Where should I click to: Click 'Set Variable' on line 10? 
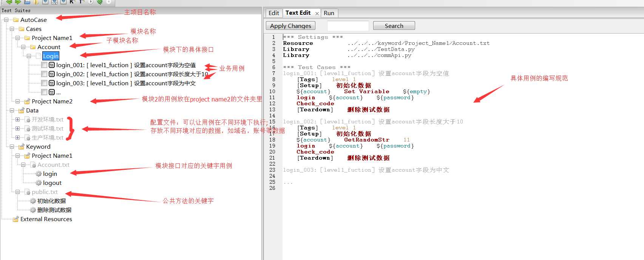[x=366, y=91]
